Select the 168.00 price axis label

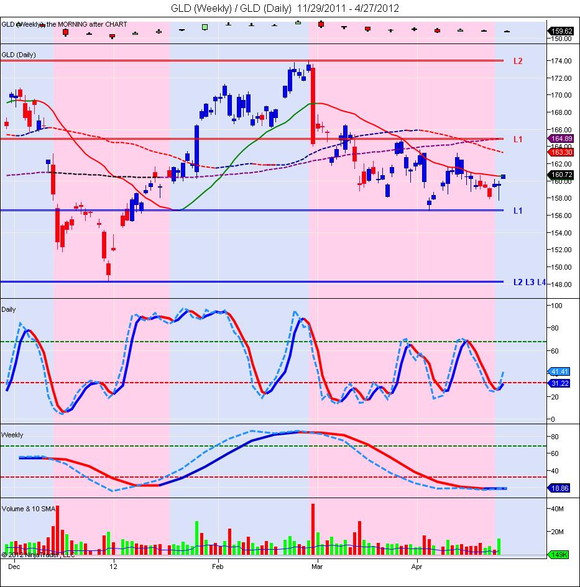pos(561,112)
